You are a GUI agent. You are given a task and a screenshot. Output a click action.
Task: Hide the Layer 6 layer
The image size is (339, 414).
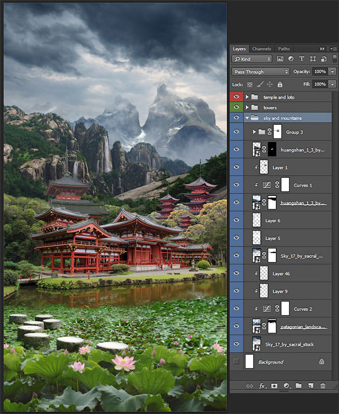(x=236, y=220)
